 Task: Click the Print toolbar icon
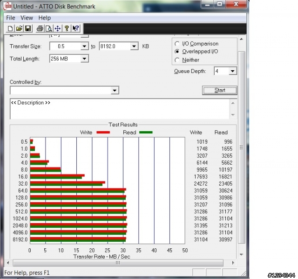coord(40,28)
